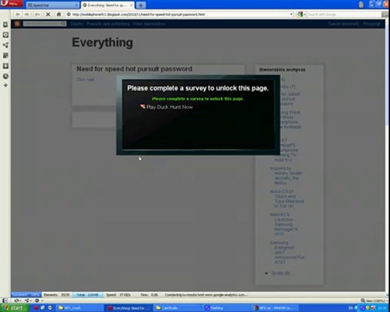Go forward with the Forward arrow
The image size is (390, 312).
point(27,14)
